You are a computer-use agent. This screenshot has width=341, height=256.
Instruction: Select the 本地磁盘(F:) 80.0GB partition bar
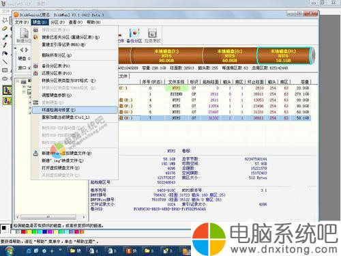pos(166,56)
